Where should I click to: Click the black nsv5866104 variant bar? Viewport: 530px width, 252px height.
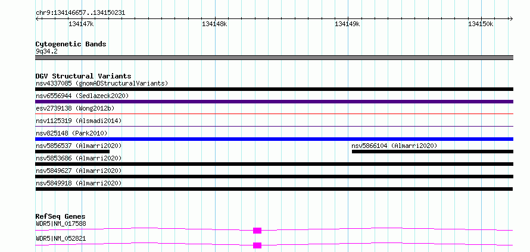tap(432, 152)
